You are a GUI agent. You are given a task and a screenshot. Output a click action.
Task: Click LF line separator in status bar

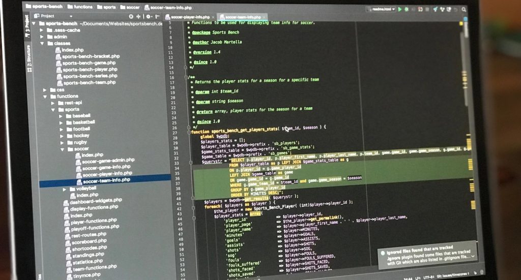coord(418,278)
